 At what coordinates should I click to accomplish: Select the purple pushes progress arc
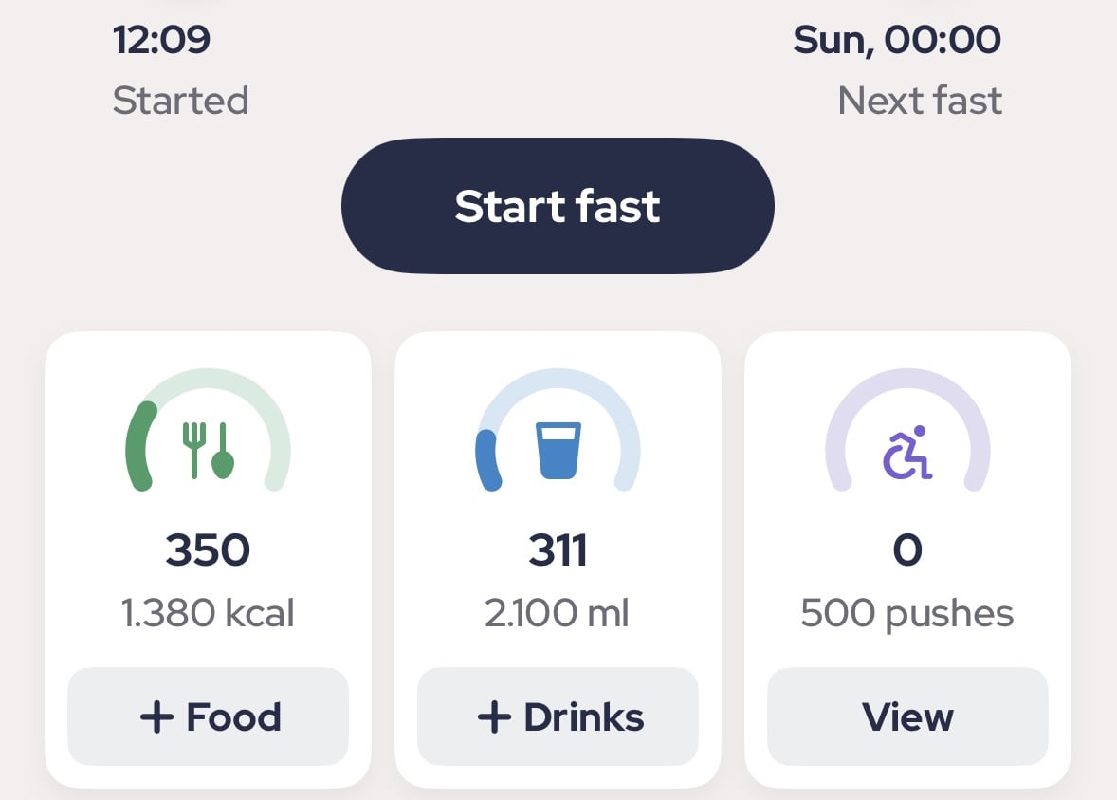[x=907, y=429]
